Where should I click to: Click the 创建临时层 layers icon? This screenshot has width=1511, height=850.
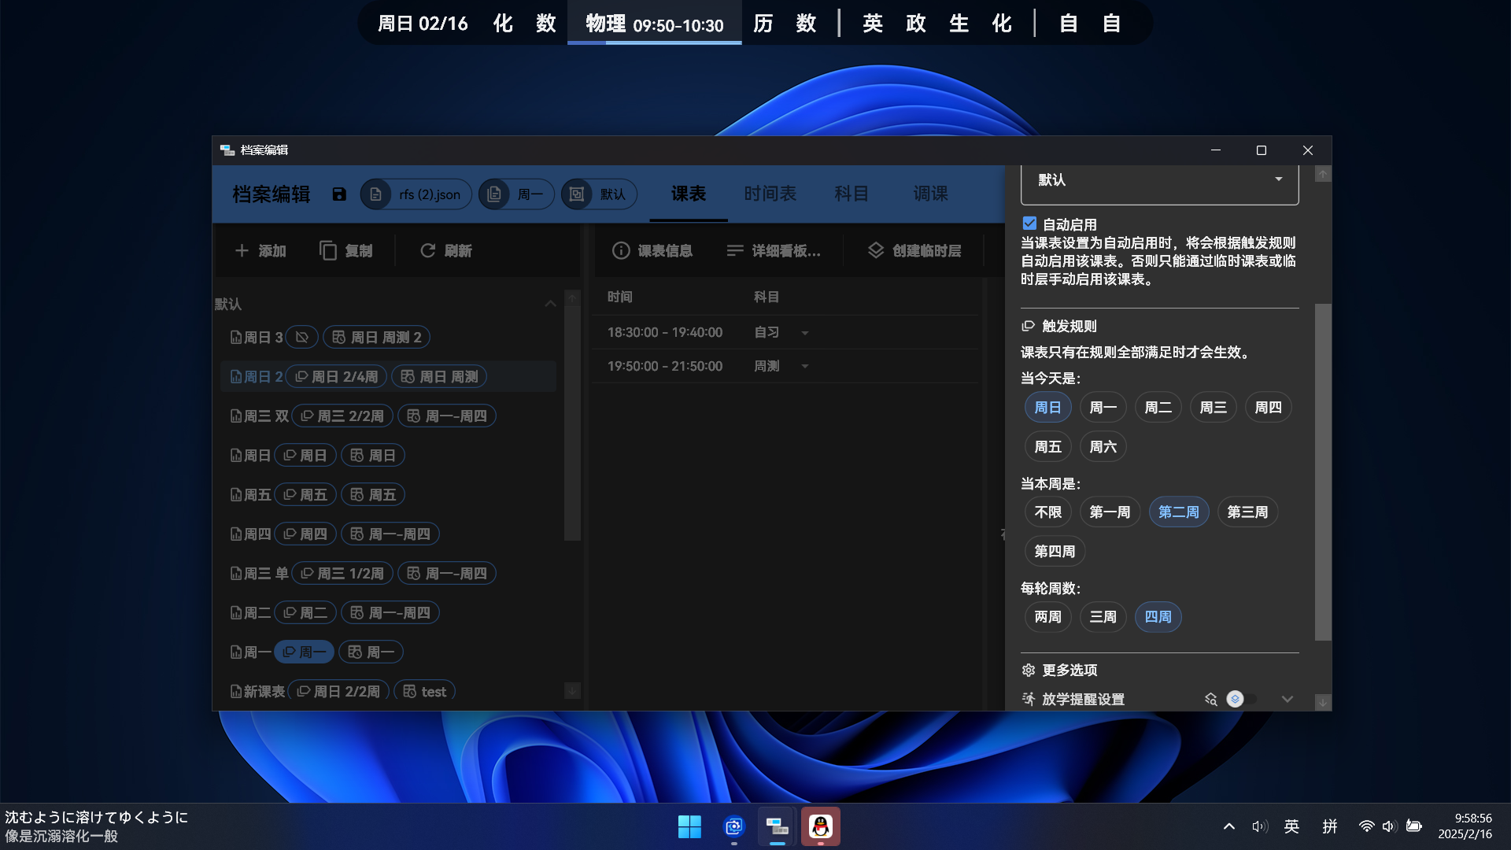874,250
